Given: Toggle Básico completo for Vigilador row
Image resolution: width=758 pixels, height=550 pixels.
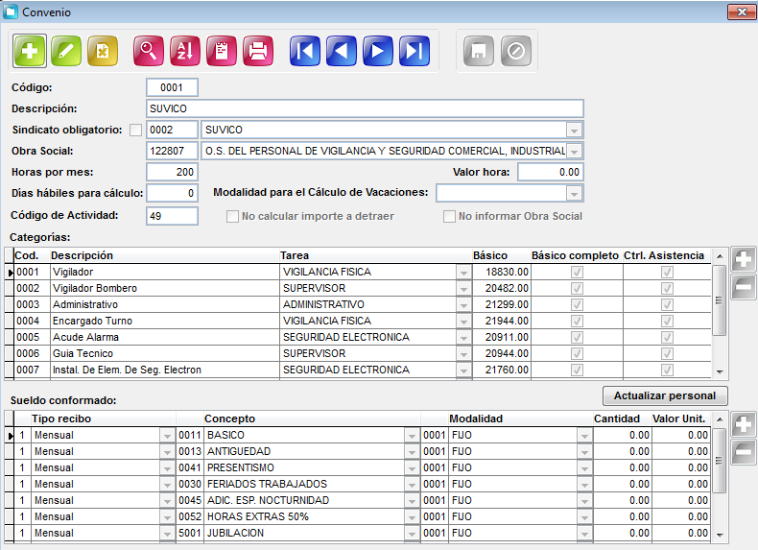Looking at the screenshot, I should coord(577,272).
